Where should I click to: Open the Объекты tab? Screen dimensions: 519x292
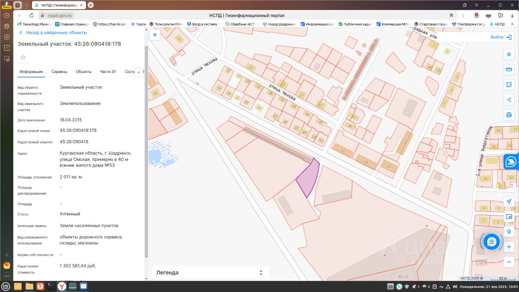click(84, 72)
